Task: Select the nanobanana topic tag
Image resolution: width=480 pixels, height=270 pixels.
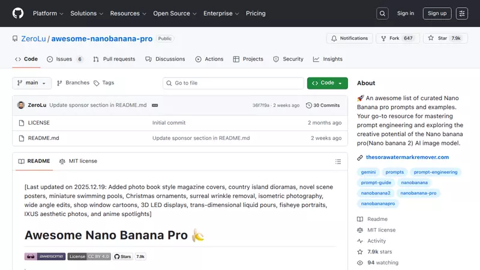Action: (414, 182)
